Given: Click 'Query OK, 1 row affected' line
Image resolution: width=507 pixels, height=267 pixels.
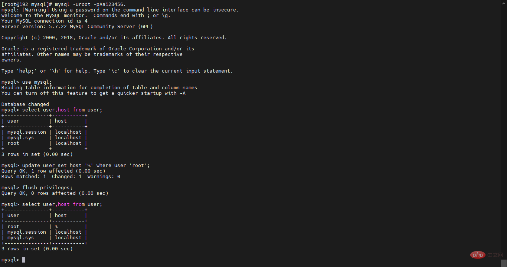Looking at the screenshot, I should (53, 171).
